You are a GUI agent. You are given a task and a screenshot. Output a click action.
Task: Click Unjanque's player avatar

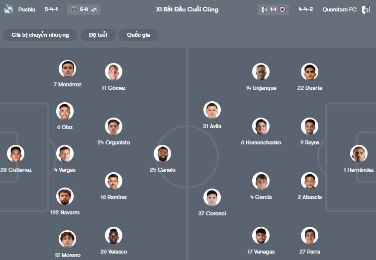261,72
